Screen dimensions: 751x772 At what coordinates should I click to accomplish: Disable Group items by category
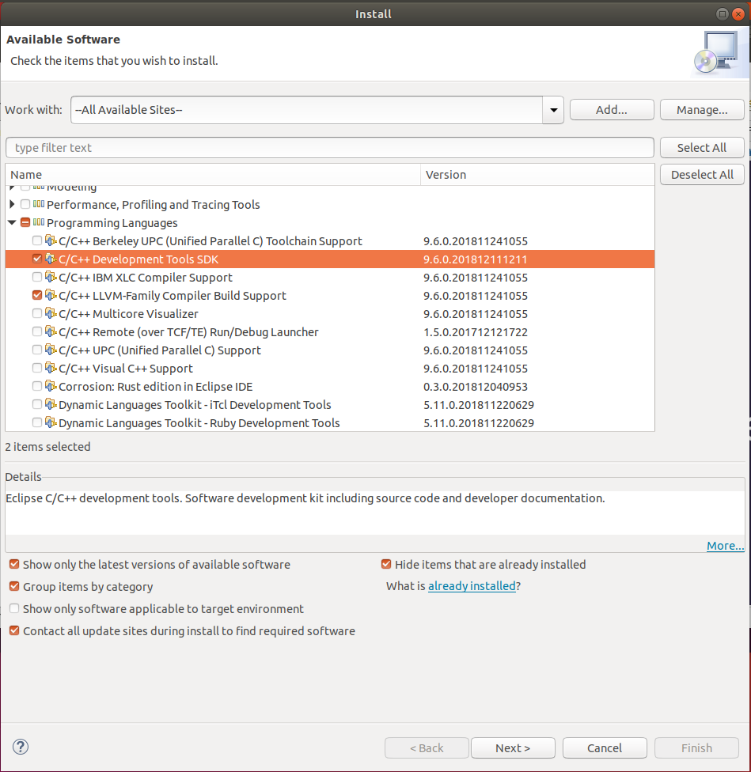pos(14,586)
